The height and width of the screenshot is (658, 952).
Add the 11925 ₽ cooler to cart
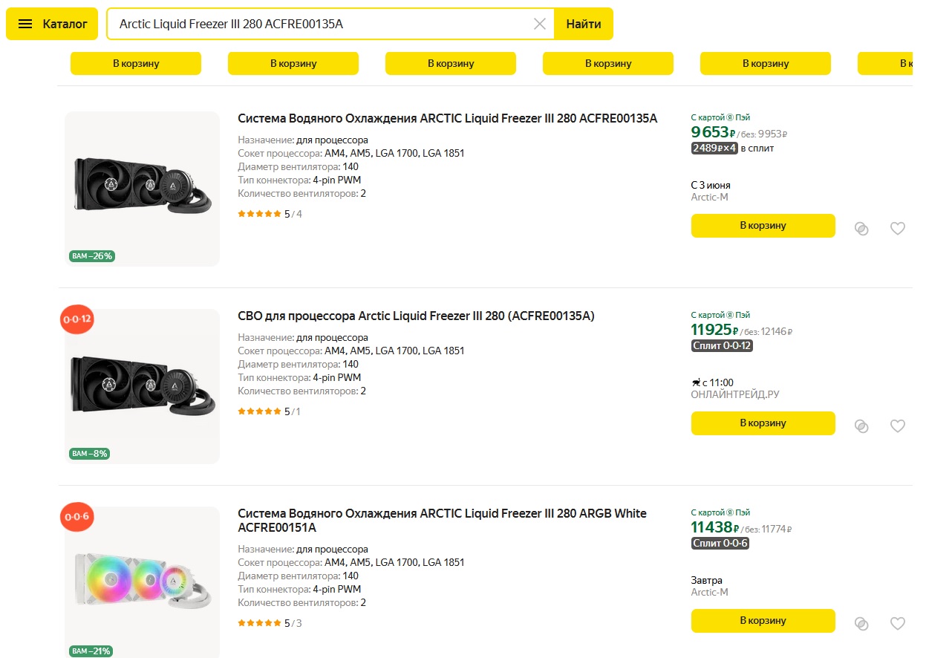pos(763,423)
